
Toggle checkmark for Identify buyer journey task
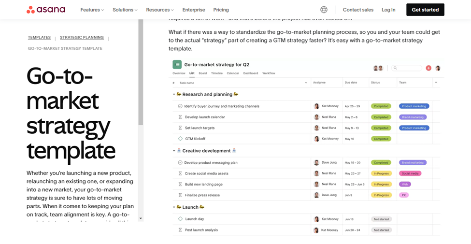coord(180,106)
